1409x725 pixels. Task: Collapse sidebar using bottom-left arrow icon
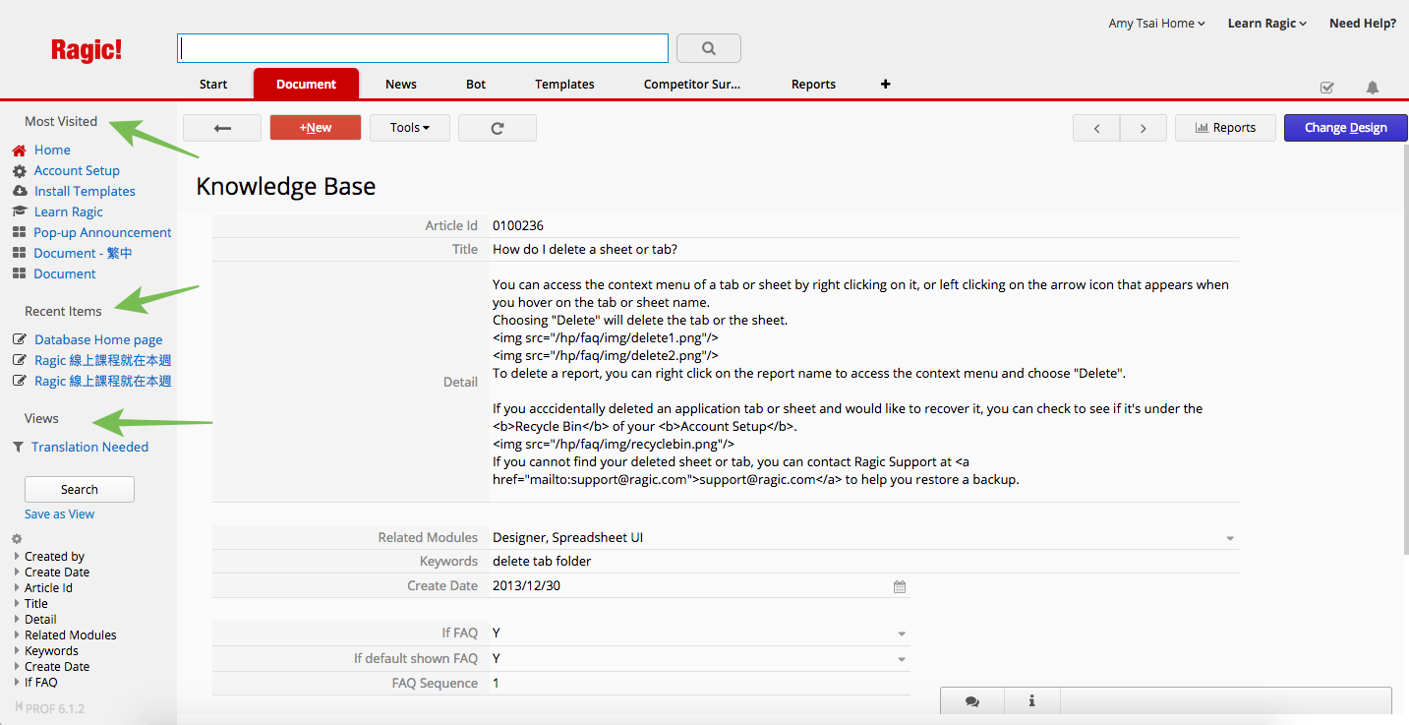point(19,707)
